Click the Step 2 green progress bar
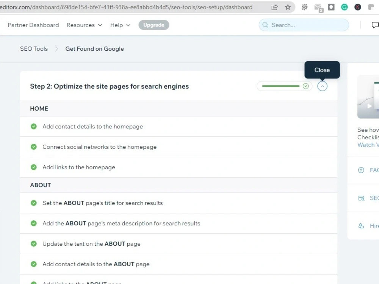 [280, 86]
